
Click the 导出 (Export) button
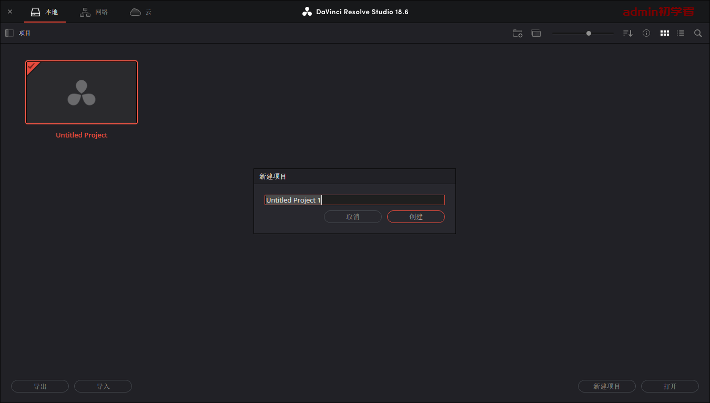point(40,386)
